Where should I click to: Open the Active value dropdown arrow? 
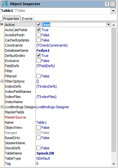coord(108,24)
